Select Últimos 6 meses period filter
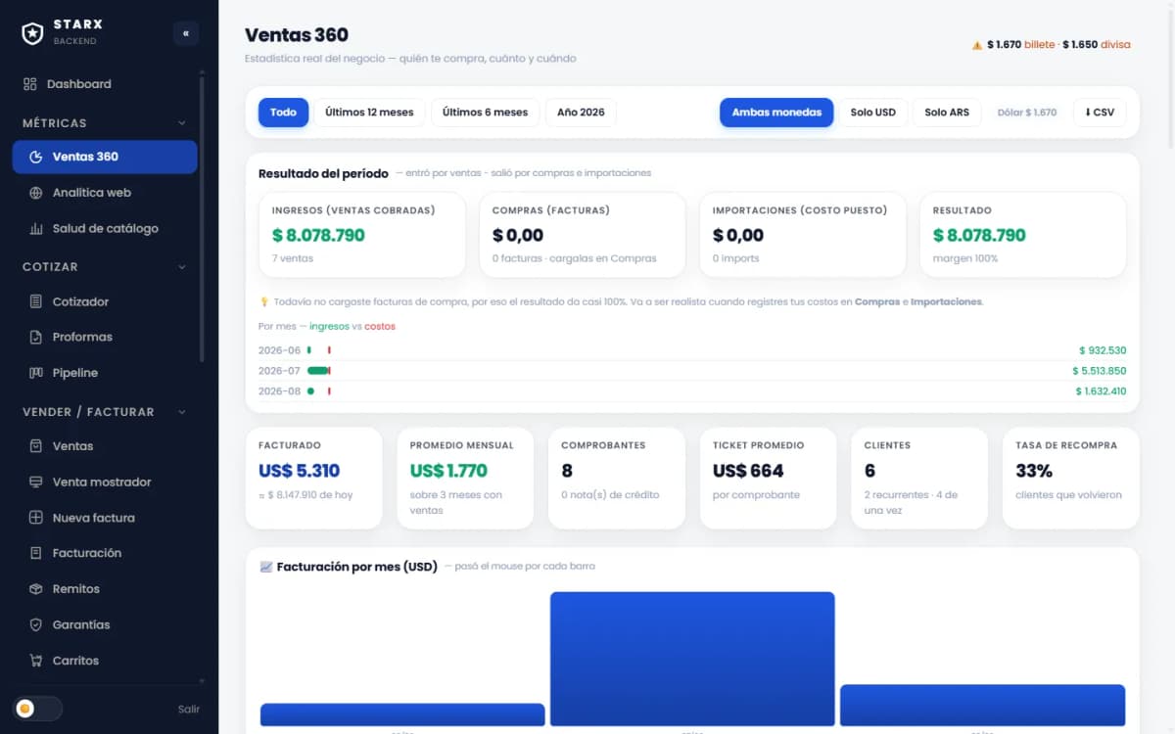Viewport: 1175px width, 734px height. pyautogui.click(x=485, y=113)
